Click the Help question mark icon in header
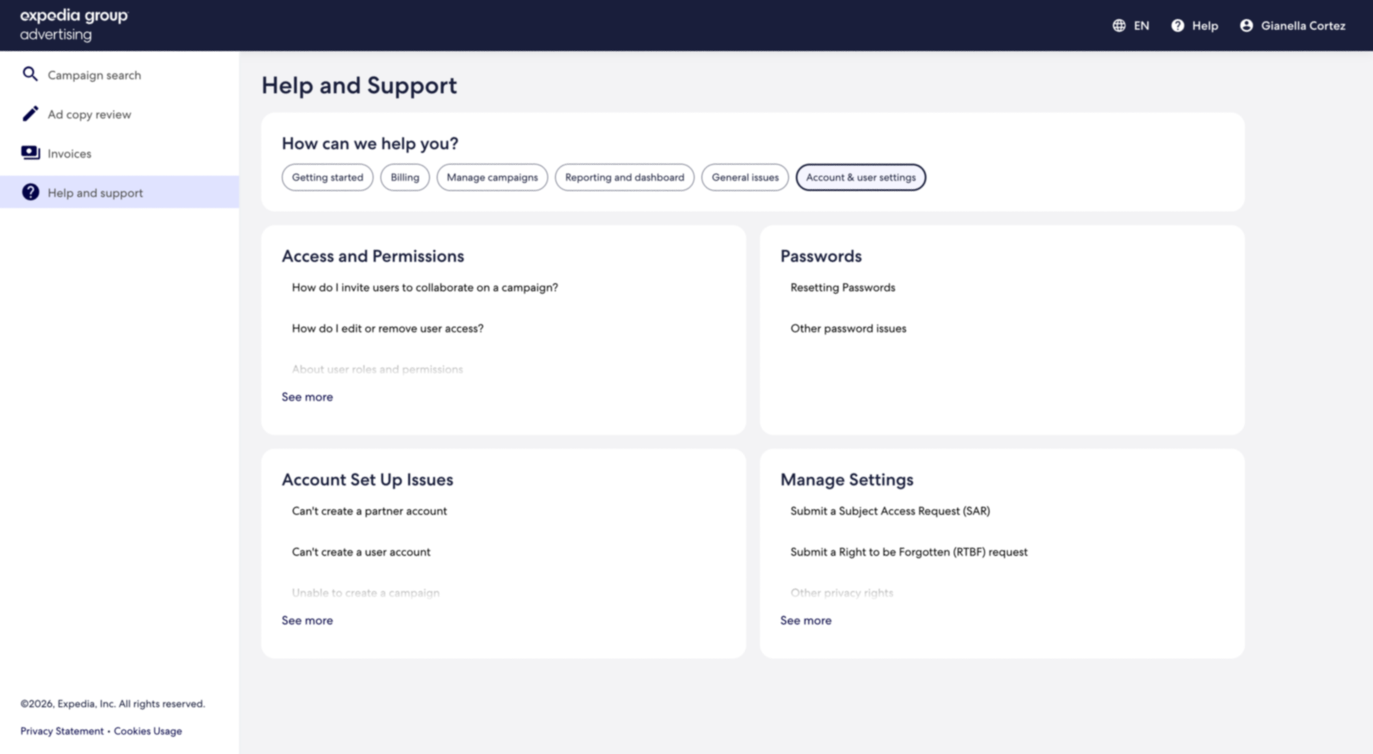Viewport: 1373px width, 754px height. coord(1177,26)
